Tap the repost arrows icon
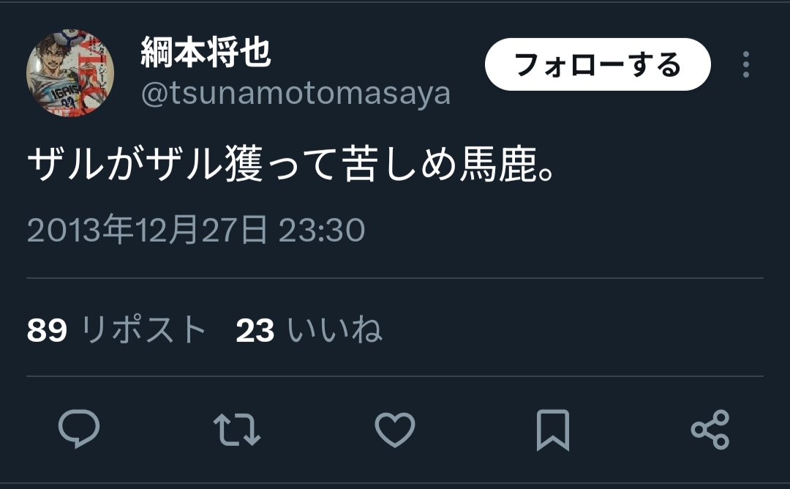790x489 pixels. (x=237, y=430)
